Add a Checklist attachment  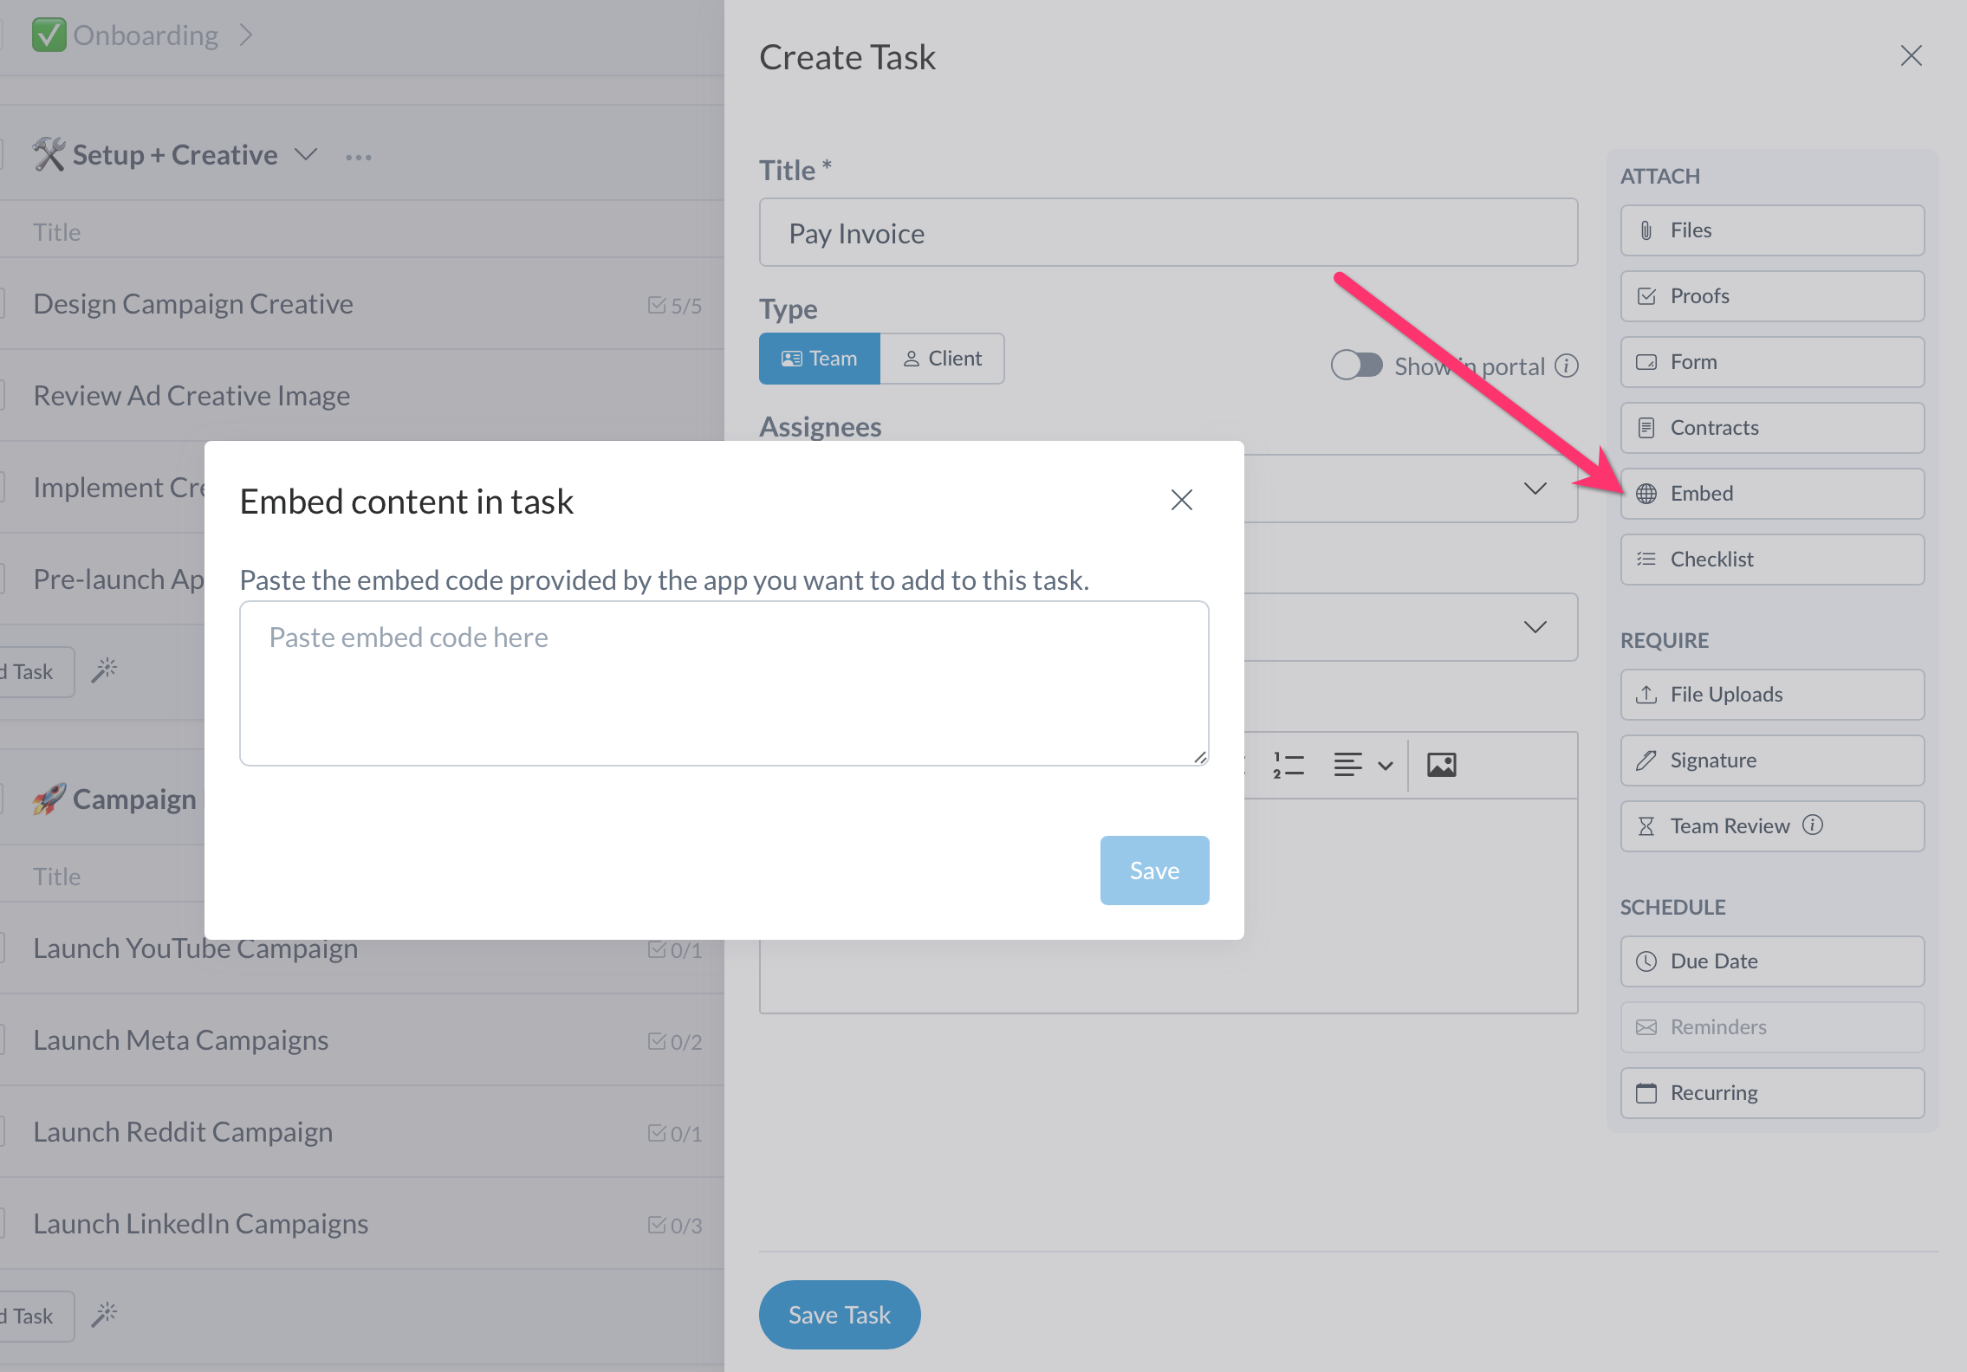click(x=1771, y=560)
